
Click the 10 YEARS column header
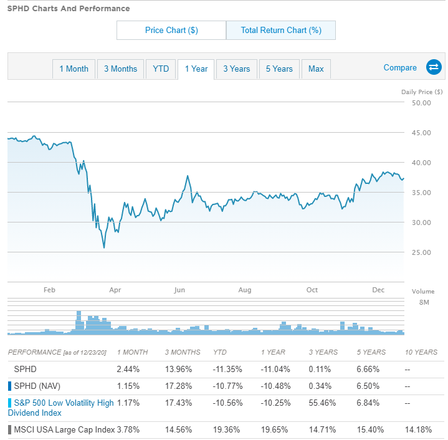pyautogui.click(x=421, y=352)
